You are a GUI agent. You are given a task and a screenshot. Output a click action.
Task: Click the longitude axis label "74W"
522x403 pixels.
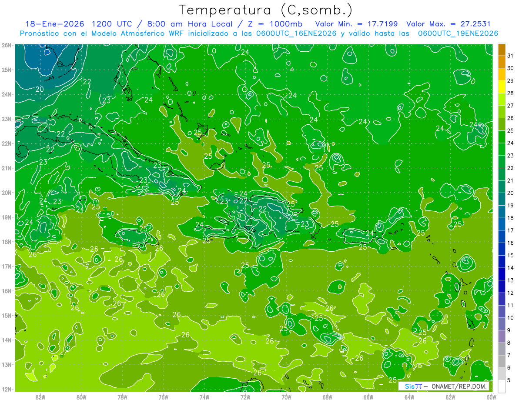click(204, 397)
